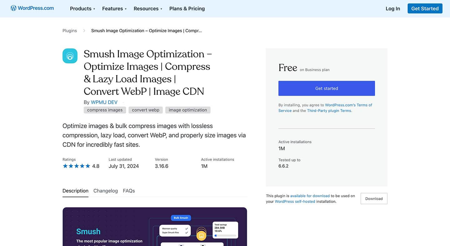Click the Super Smush files checkmark
450x246 pixels.
click(x=187, y=233)
